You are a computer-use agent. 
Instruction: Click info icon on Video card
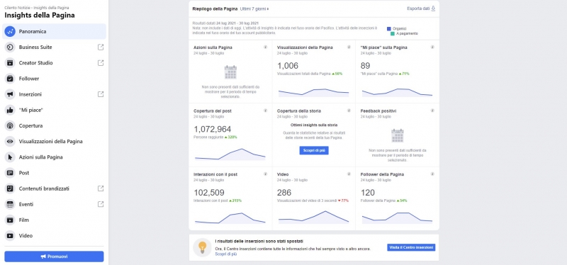[x=349, y=174]
